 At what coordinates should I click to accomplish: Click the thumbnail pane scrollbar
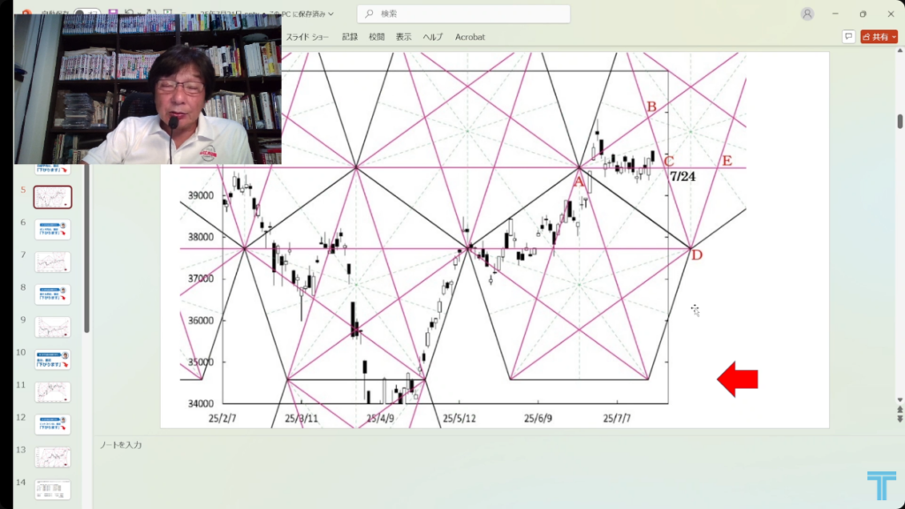(x=87, y=248)
